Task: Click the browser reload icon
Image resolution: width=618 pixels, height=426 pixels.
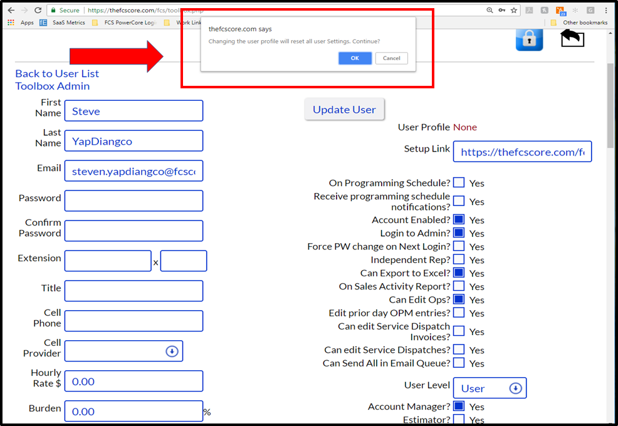Action: point(38,10)
